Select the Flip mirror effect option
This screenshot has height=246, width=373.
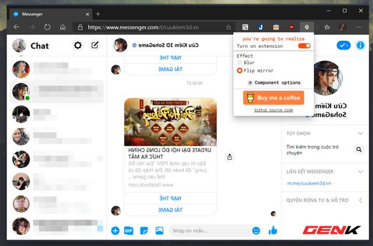pyautogui.click(x=240, y=71)
